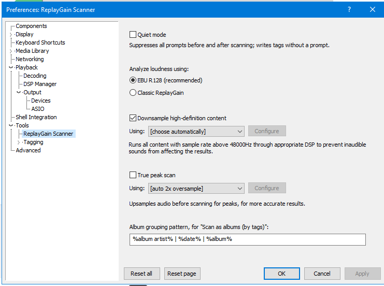Click the Apply button

[x=362, y=274]
